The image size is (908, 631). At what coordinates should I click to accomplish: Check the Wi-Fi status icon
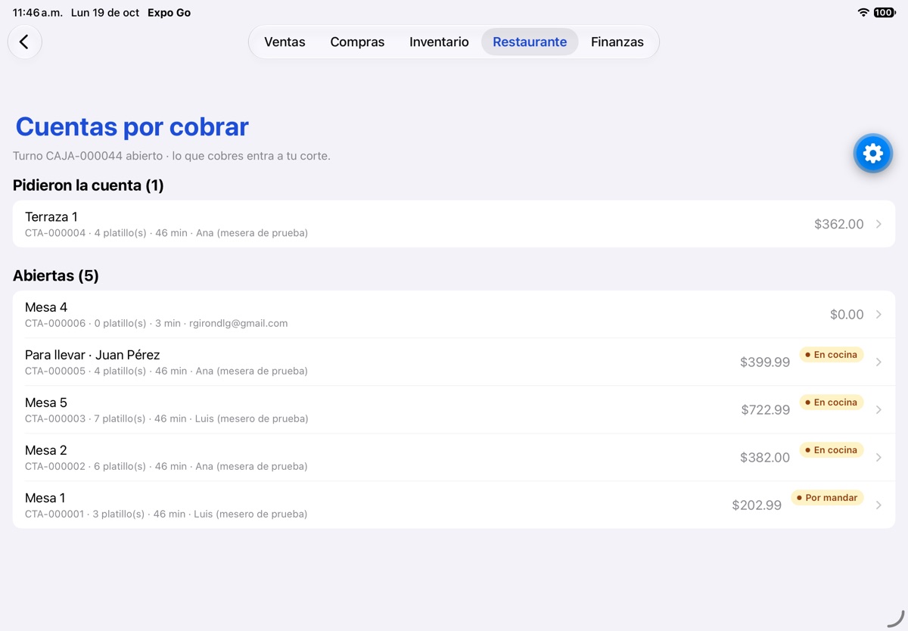(863, 12)
